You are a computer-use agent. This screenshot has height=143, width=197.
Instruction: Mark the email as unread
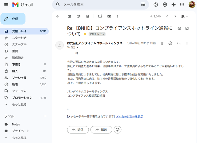point(100,16)
